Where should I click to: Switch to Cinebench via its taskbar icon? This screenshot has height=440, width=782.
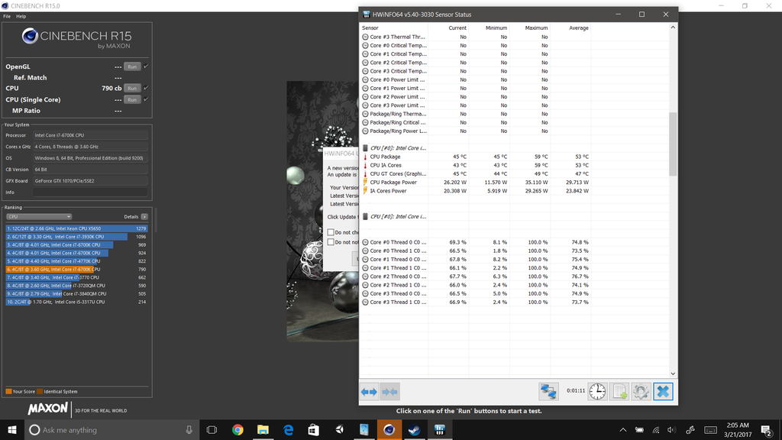(x=389, y=429)
